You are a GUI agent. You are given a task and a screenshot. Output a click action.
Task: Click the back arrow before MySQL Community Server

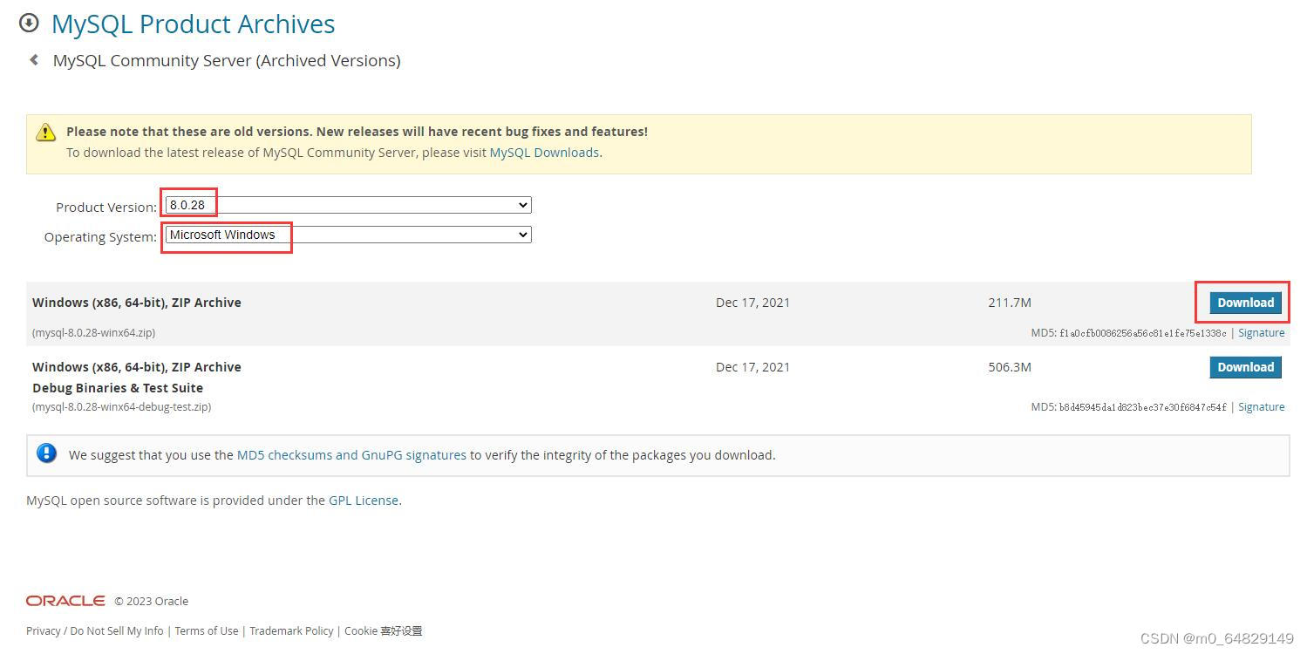(x=34, y=60)
